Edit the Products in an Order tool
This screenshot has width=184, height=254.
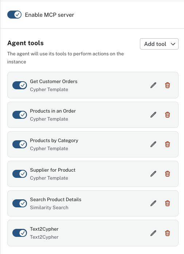153,115
